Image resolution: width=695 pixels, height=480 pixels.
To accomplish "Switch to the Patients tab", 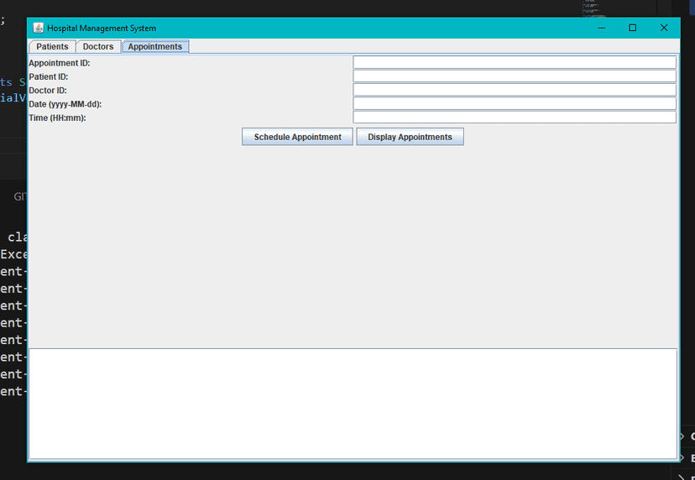I will pyautogui.click(x=52, y=46).
